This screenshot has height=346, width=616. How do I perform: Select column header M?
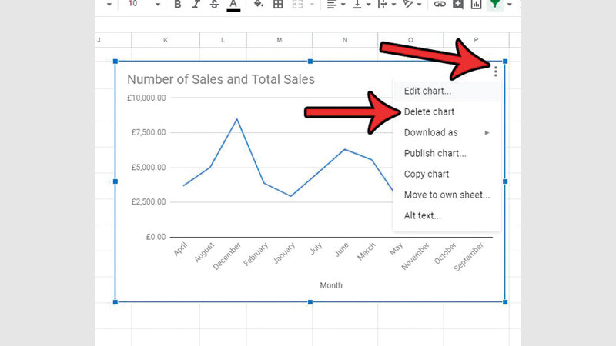[279, 40]
